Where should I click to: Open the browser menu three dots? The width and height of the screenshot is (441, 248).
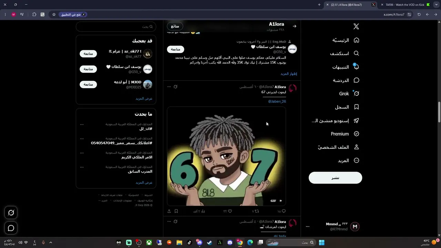pyautogui.click(x=5, y=14)
